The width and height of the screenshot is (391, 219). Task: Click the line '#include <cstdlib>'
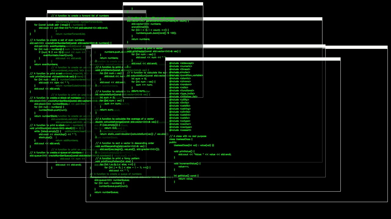click(180, 106)
